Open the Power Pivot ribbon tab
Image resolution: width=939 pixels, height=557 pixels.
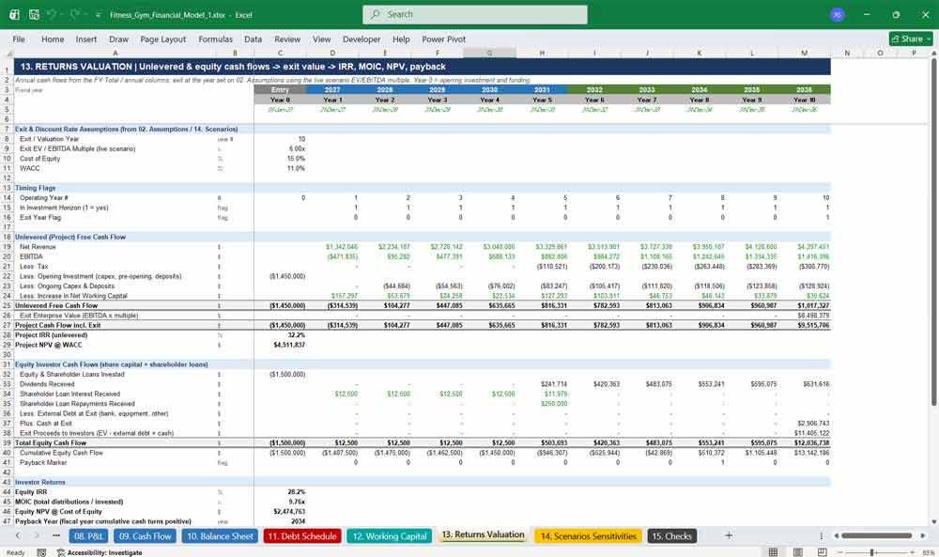click(x=444, y=39)
